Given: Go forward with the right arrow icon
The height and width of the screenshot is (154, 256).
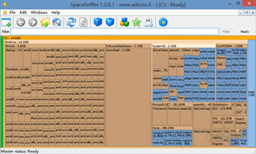Looking at the screenshot, I should point(32,23).
